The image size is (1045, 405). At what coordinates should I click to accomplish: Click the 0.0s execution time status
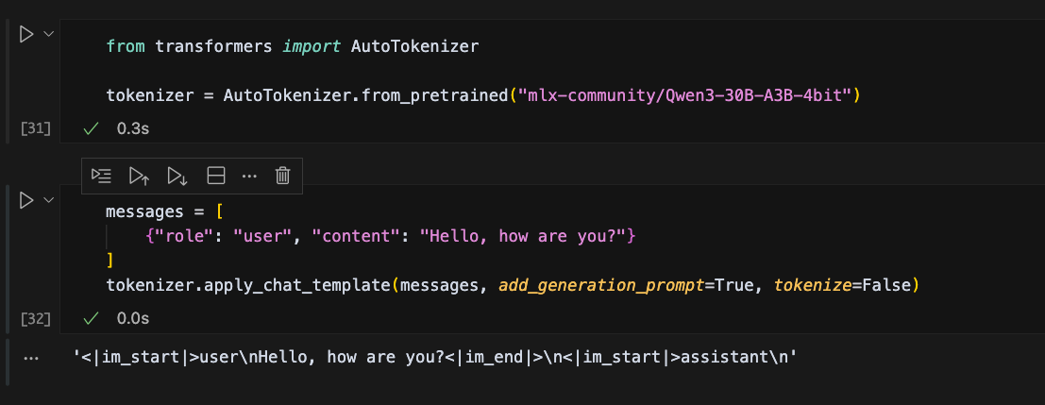click(133, 318)
